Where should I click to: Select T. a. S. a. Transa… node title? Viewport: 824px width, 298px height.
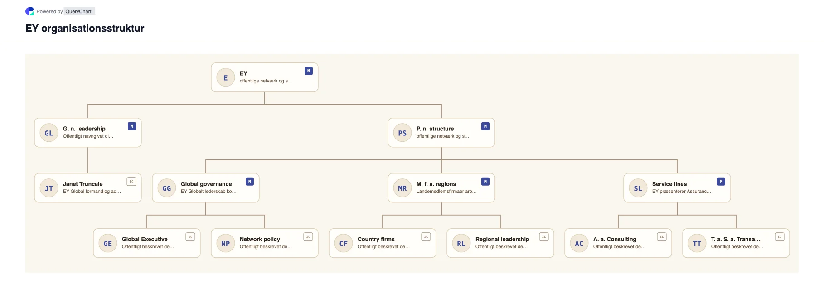pos(736,239)
